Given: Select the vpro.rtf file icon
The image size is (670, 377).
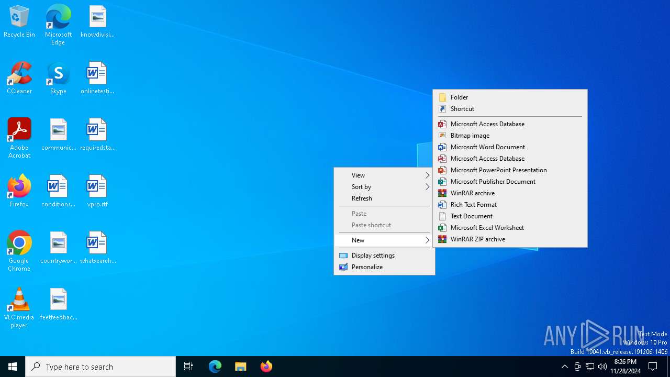Looking at the screenshot, I should coord(97,192).
